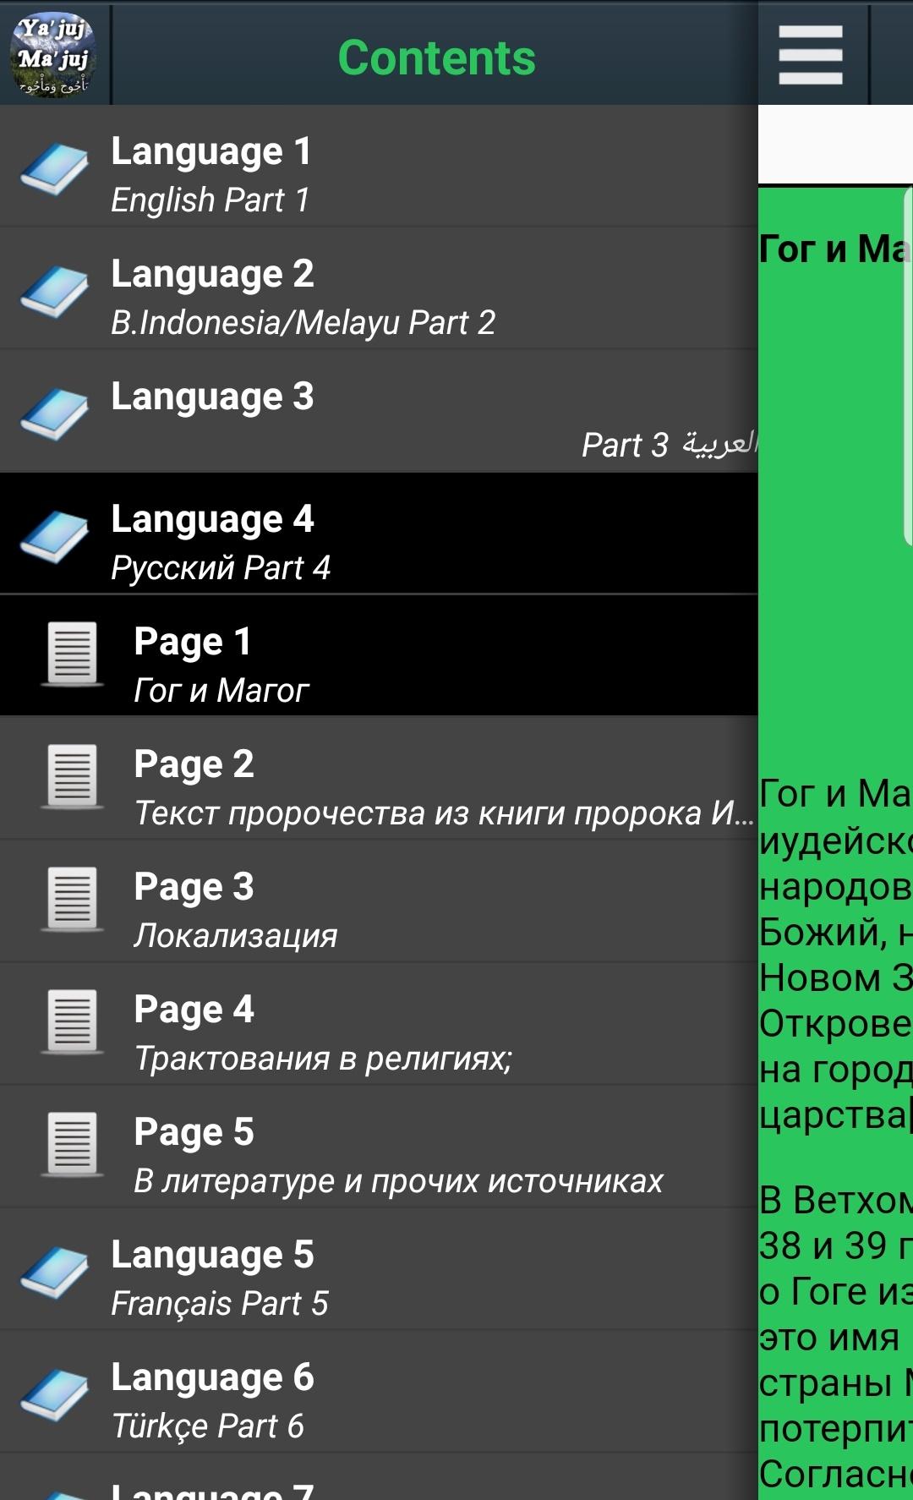Select the 'English Part 1' subtitle
The width and height of the screenshot is (913, 1500).
point(210,200)
